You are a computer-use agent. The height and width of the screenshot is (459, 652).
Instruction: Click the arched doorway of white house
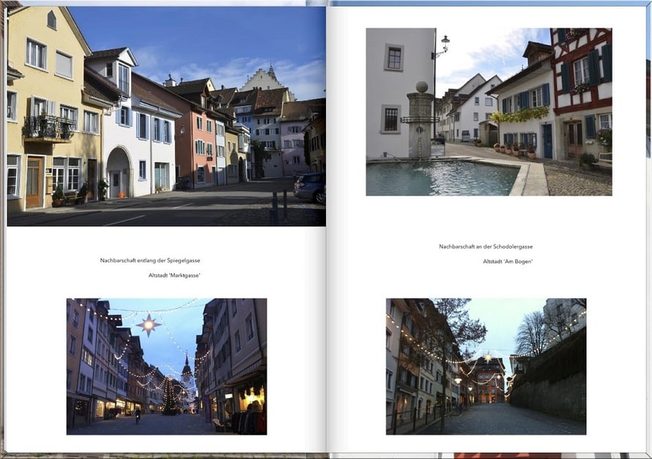[118, 173]
